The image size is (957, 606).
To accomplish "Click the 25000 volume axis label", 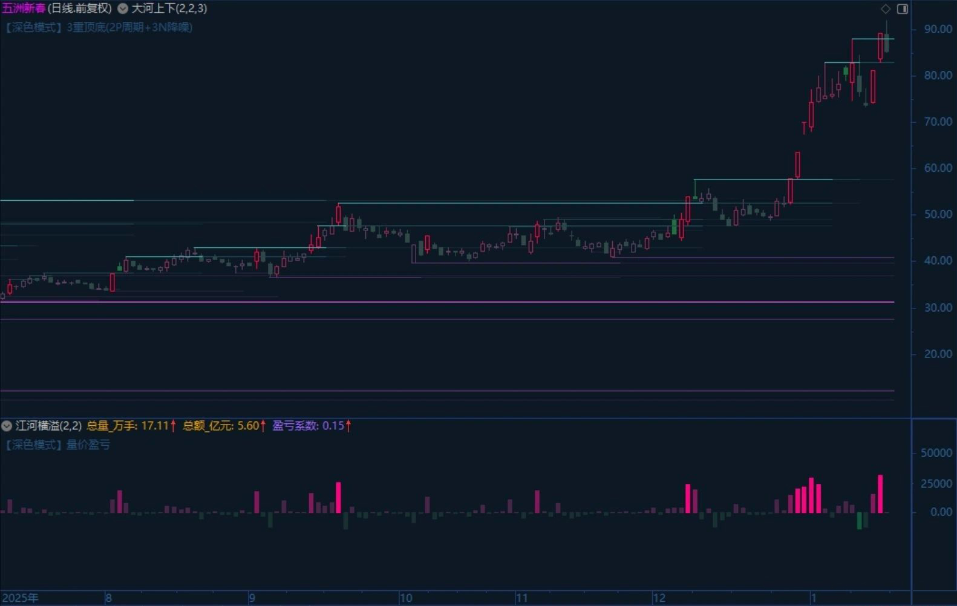I will 936,484.
